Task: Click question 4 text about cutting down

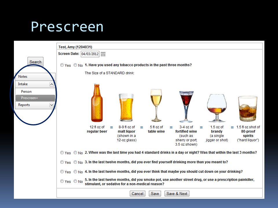Action: click(x=164, y=172)
